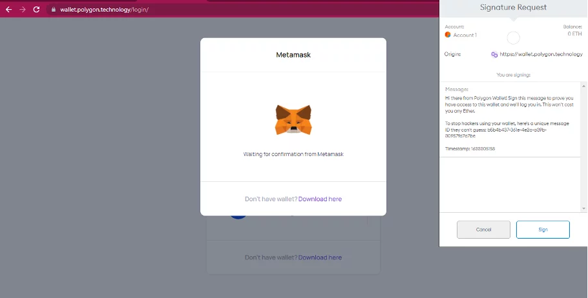Reload the page with refresh icon
This screenshot has width=588, height=298.
click(x=36, y=10)
